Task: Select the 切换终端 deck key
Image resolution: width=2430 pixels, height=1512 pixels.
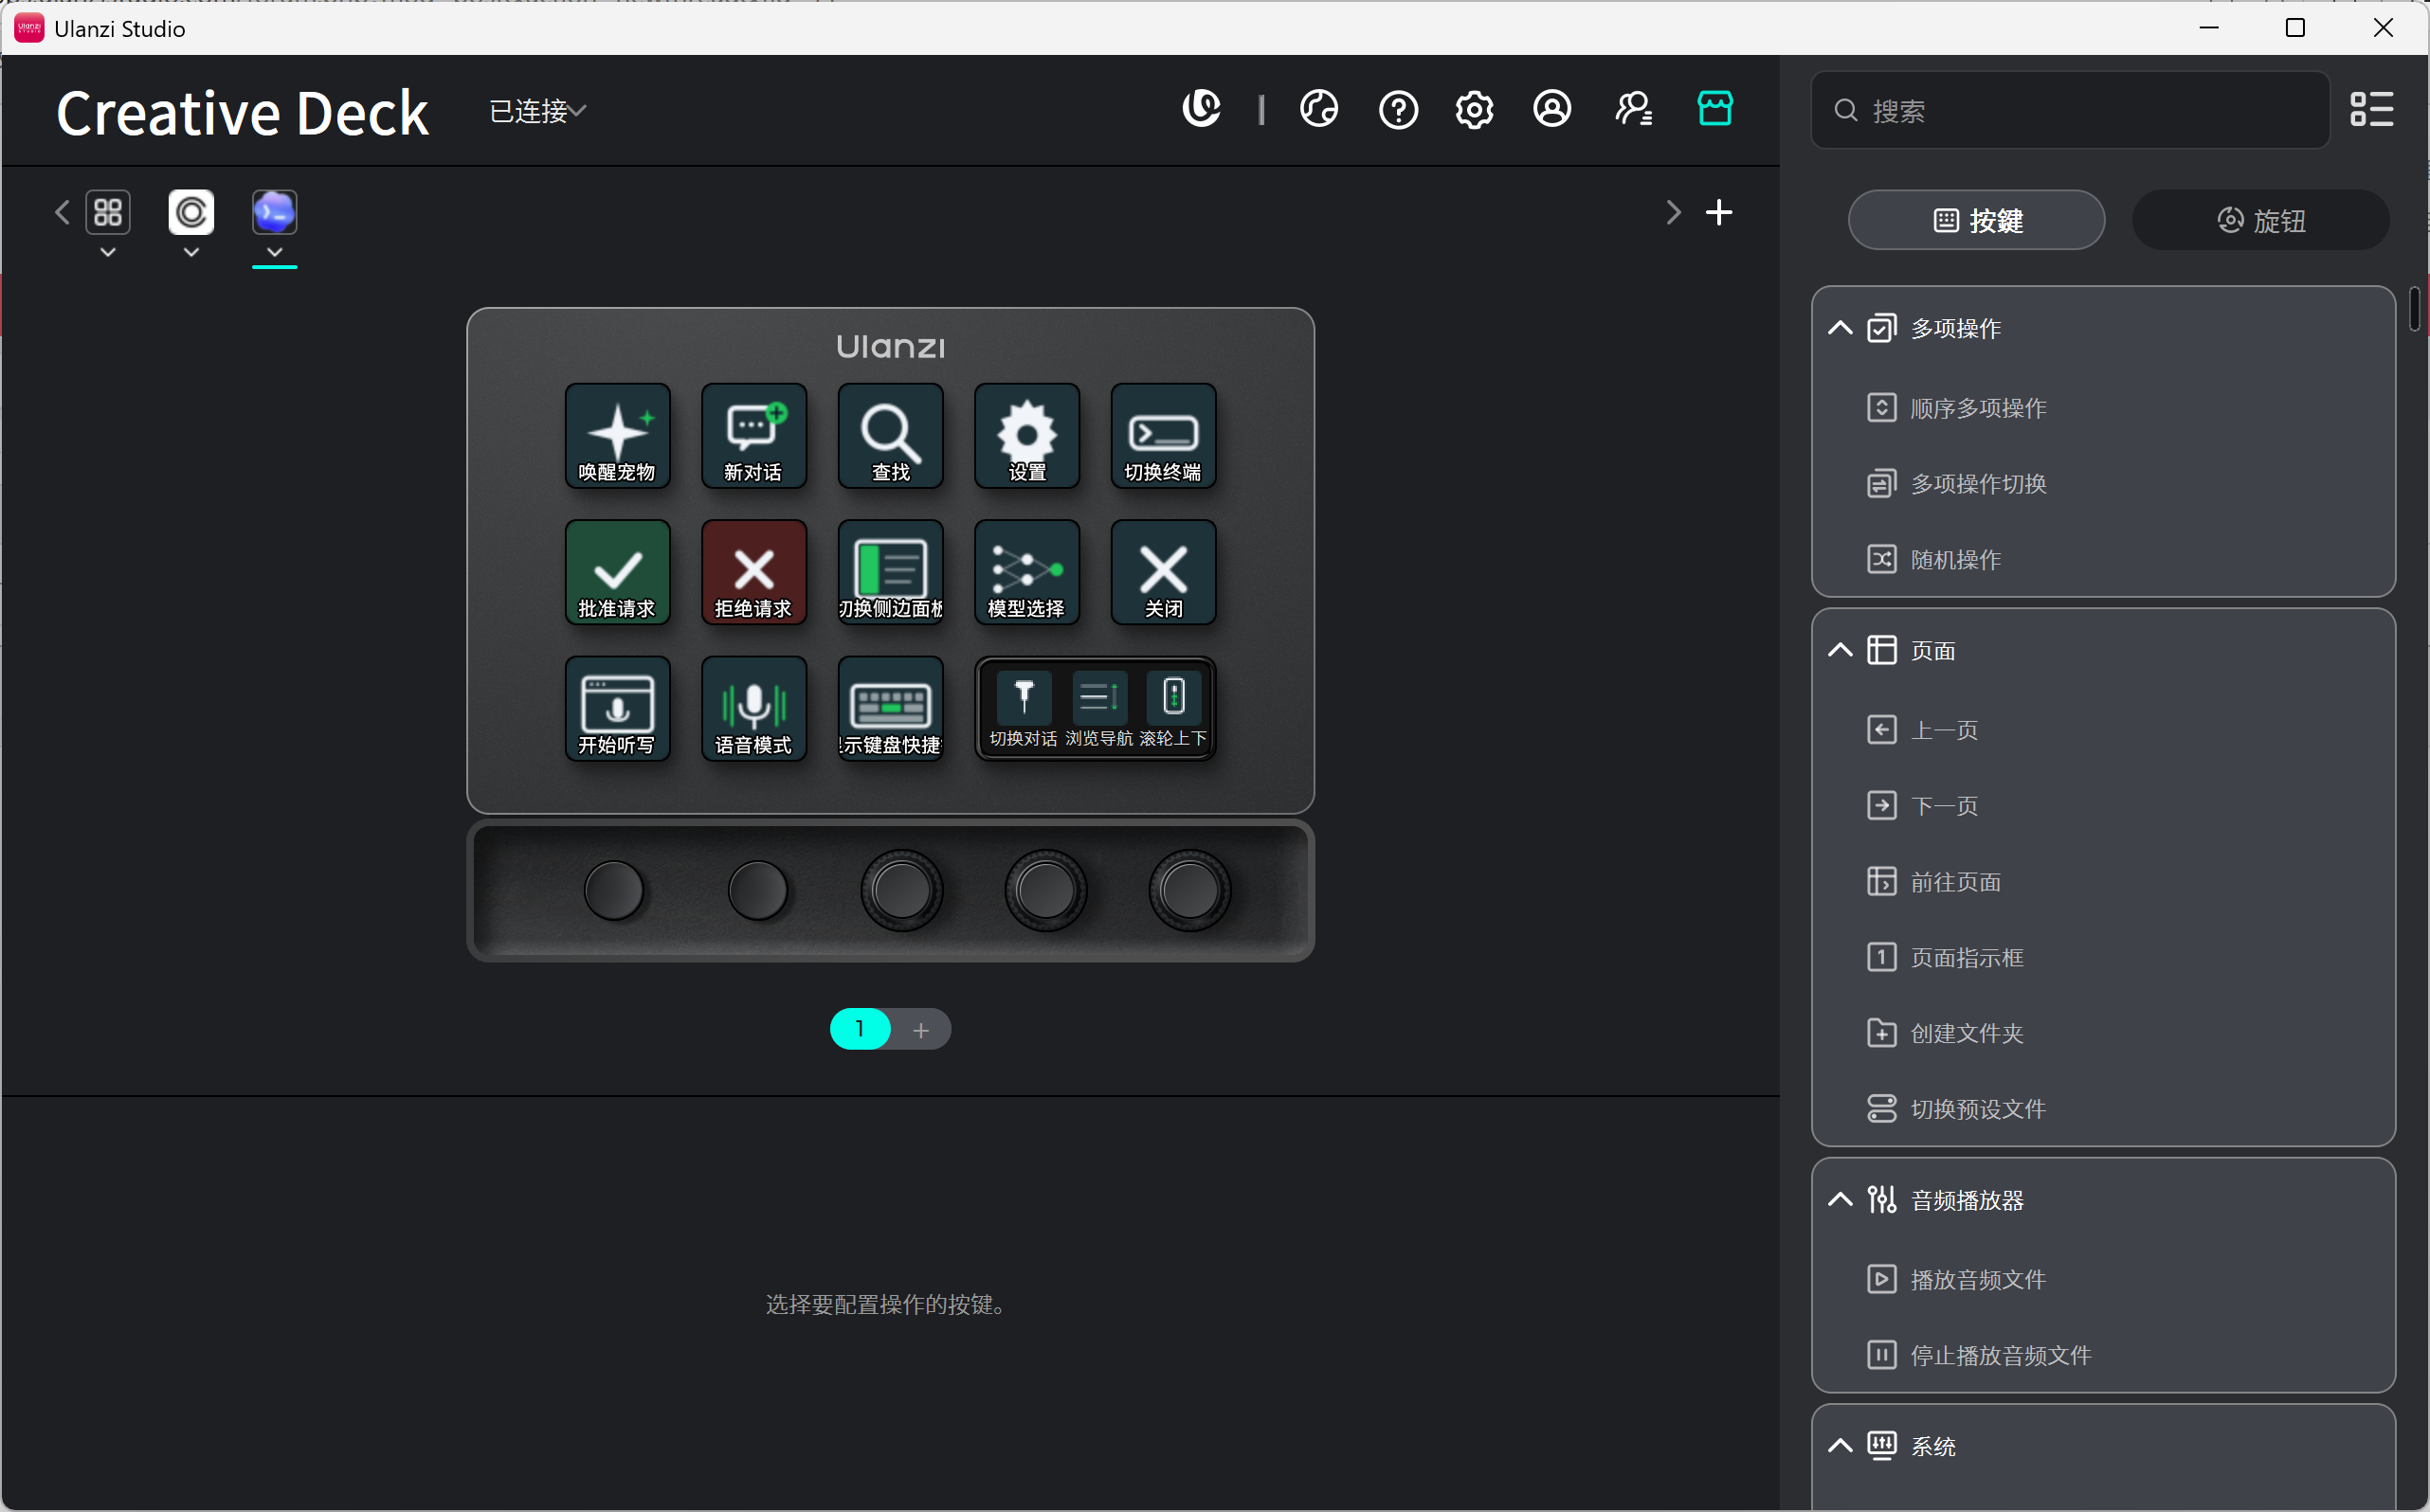Action: [1164, 435]
